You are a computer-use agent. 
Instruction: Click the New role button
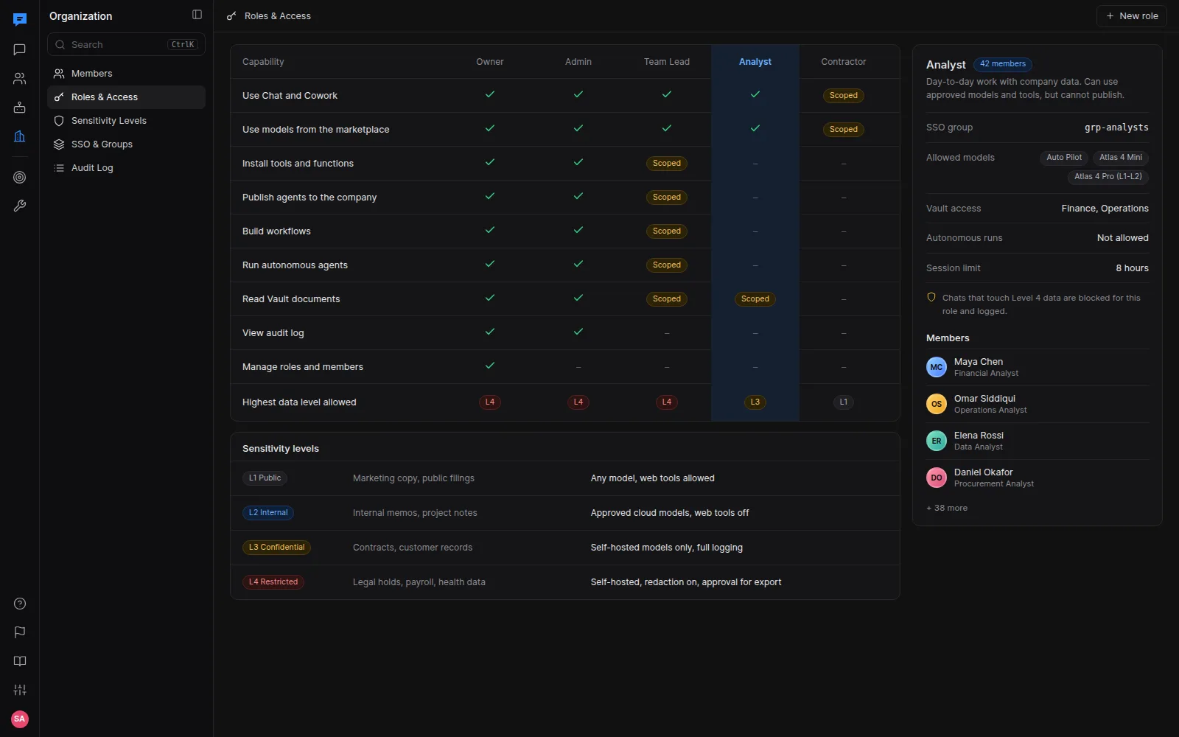pyautogui.click(x=1131, y=16)
